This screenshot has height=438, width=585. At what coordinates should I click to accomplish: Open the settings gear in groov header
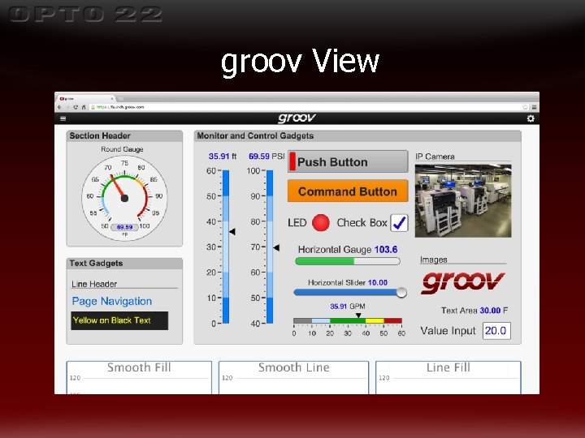(x=531, y=118)
